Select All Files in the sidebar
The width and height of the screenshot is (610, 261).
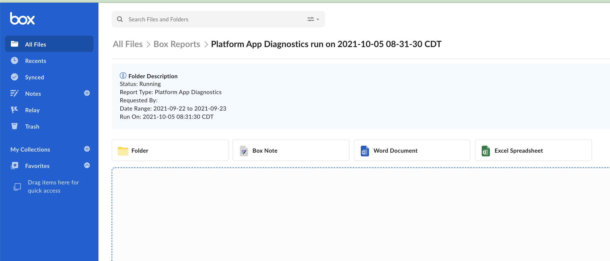(35, 44)
